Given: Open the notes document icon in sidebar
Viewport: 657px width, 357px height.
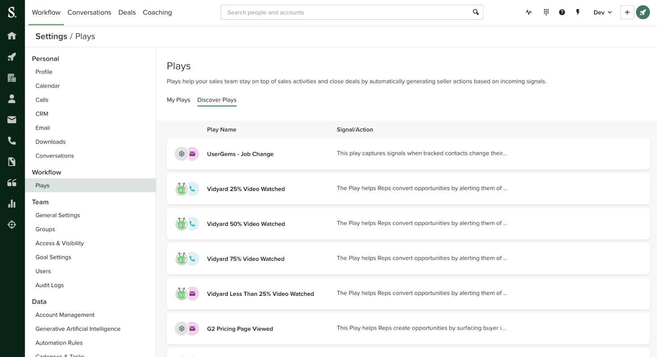Looking at the screenshot, I should (x=12, y=162).
